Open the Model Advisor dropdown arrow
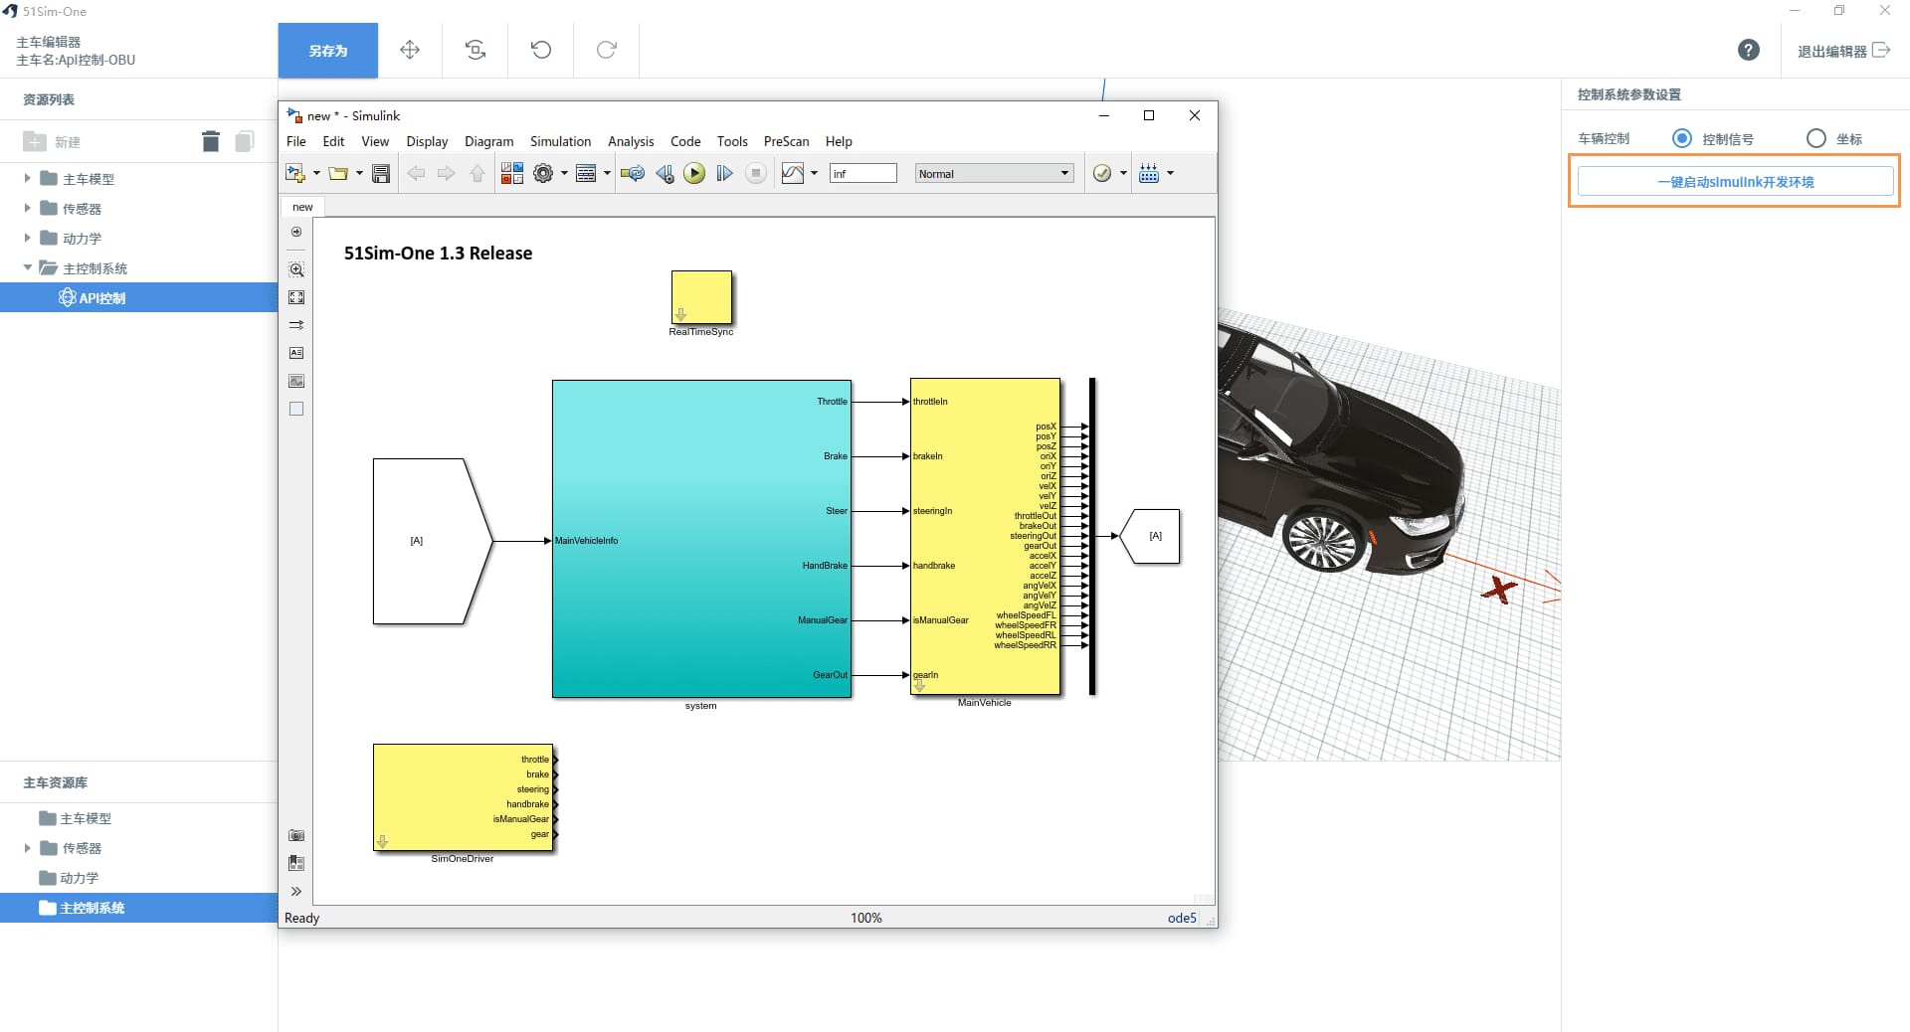The image size is (1910, 1032). [1123, 173]
